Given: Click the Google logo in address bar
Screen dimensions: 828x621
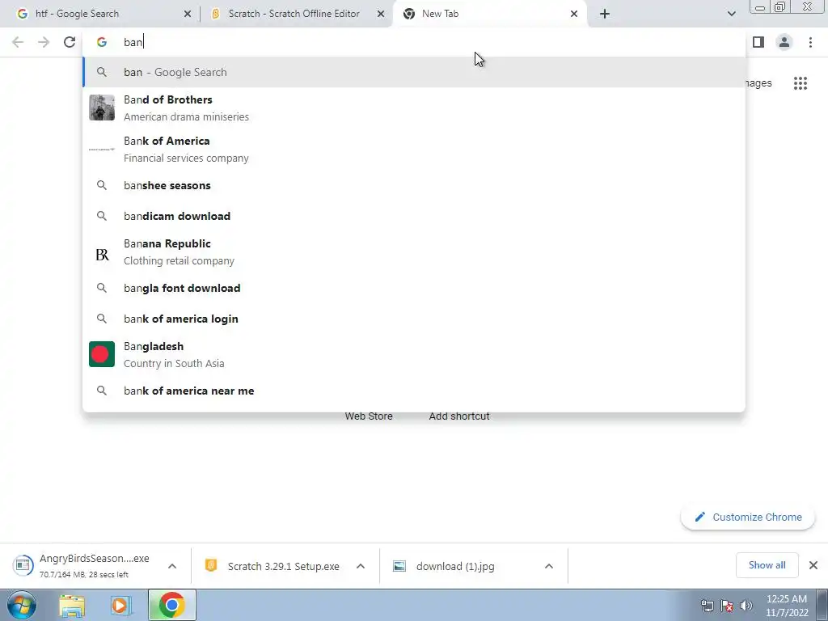Looking at the screenshot, I should [x=102, y=42].
